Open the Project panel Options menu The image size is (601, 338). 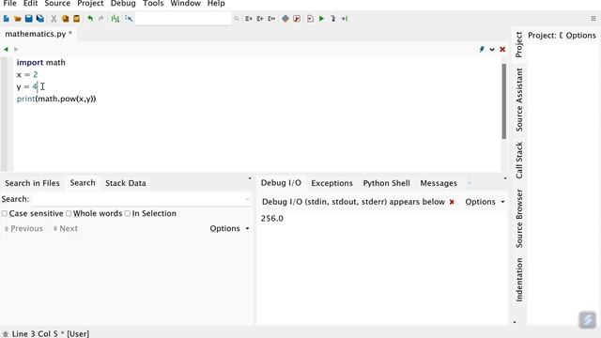(580, 36)
